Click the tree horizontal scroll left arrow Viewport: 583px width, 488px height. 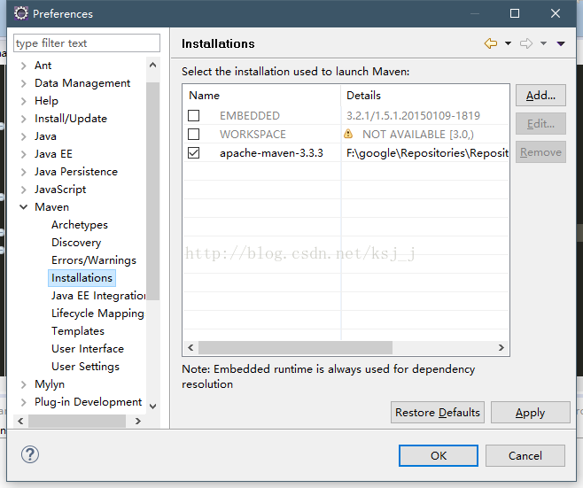(x=20, y=421)
